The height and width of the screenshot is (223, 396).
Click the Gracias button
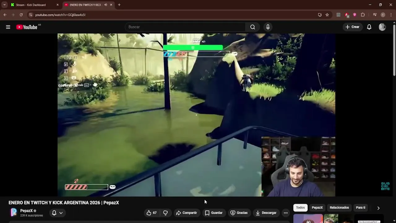tap(239, 213)
